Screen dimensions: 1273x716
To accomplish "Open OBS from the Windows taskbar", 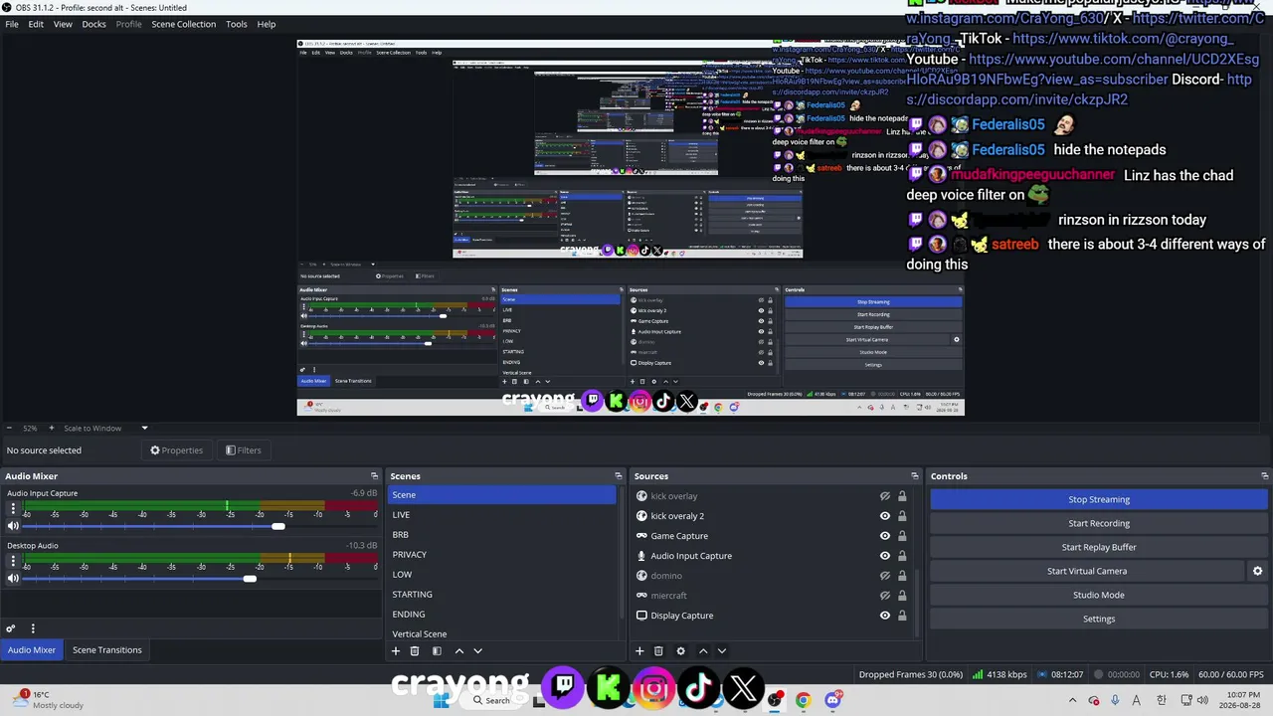I will pos(775,700).
